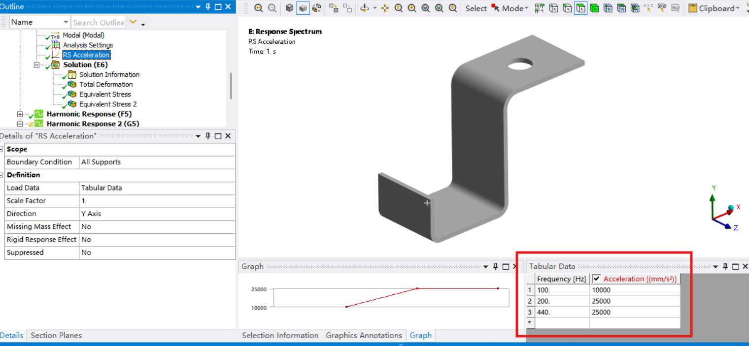The width and height of the screenshot is (749, 346).
Task: Activate the Pan tool
Action: [385, 8]
